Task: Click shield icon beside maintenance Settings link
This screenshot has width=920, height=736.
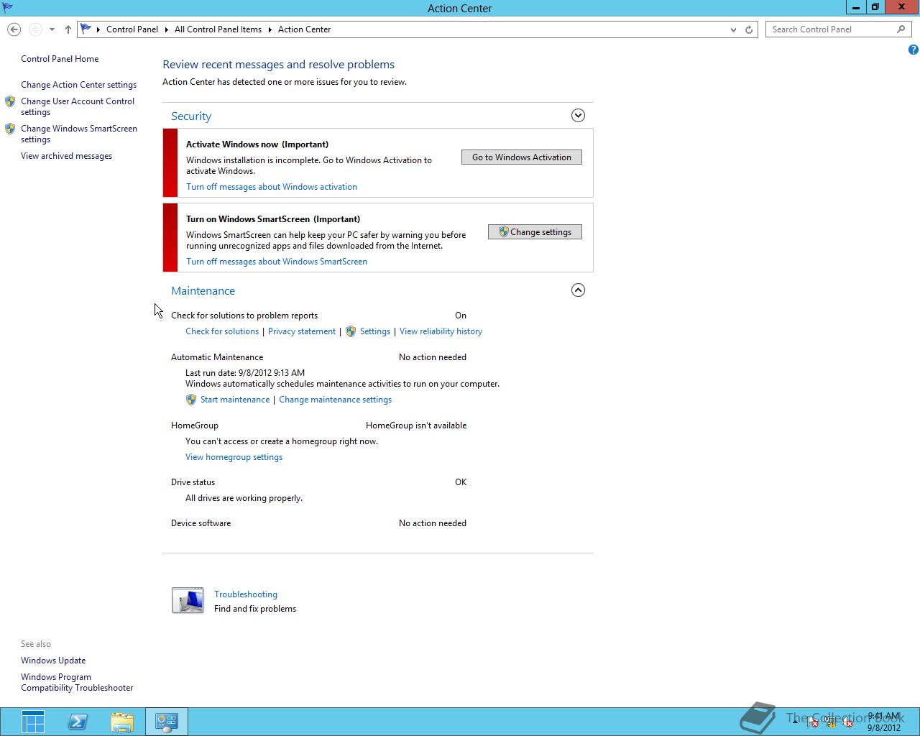Action: [x=351, y=331]
